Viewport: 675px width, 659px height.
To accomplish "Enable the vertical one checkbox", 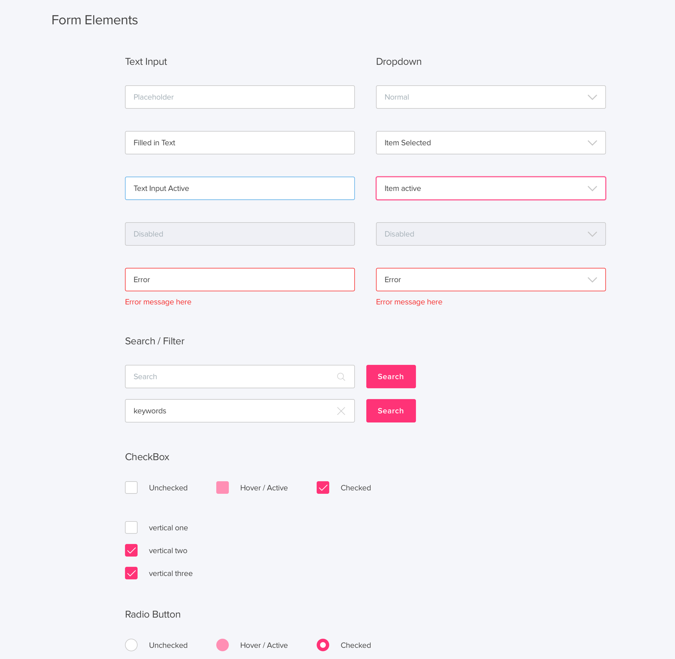I will (131, 528).
